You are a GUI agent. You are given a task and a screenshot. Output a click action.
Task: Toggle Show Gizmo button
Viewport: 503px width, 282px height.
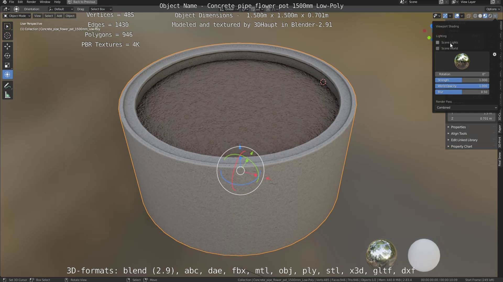tap(445, 16)
